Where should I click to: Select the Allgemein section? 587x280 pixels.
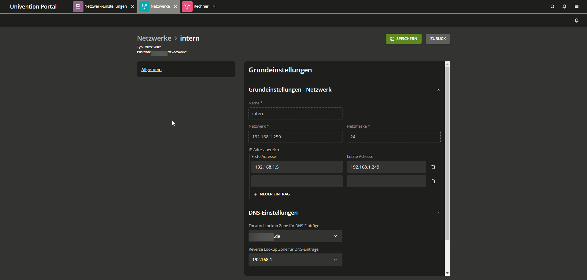[x=151, y=70]
